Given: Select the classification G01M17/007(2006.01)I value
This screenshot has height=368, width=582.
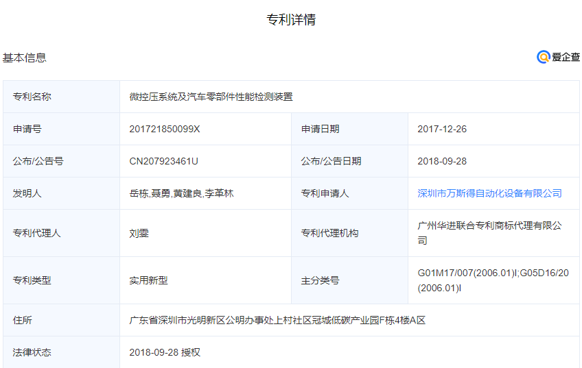Looking at the screenshot, I should [467, 273].
